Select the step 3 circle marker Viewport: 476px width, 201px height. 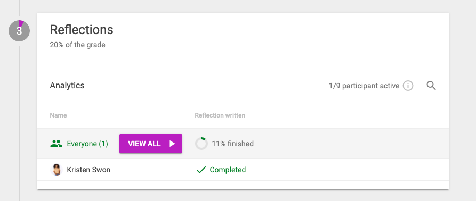[x=19, y=30]
